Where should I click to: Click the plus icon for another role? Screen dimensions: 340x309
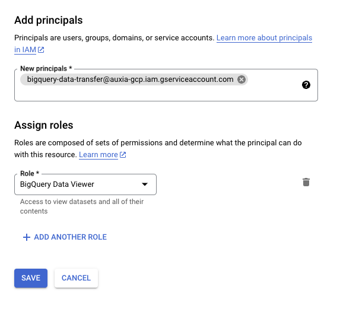[27, 237]
